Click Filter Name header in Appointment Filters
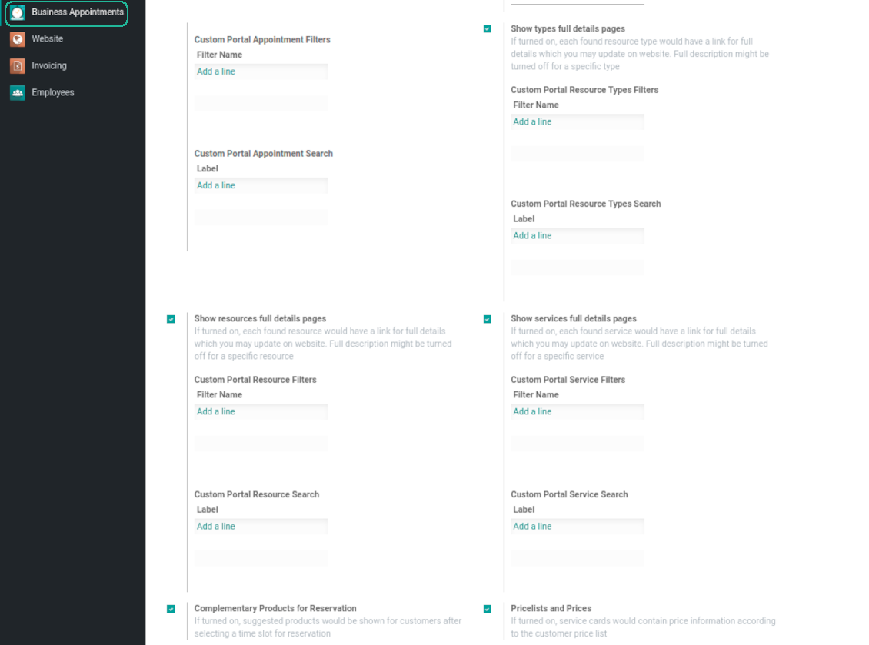This screenshot has height=645, width=869. (x=219, y=55)
